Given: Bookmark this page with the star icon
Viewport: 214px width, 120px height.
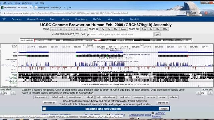Looking at the screenshot, I should 190,13.
